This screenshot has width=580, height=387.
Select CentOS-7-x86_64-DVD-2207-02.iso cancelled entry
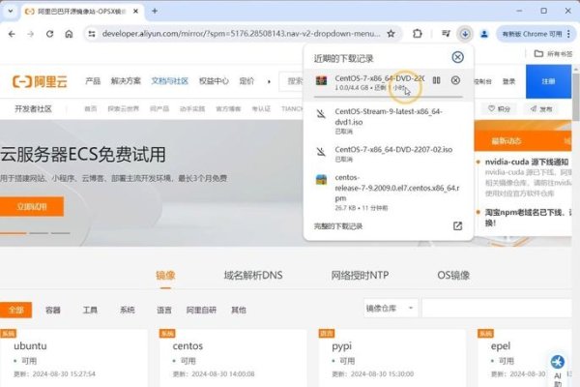389,154
